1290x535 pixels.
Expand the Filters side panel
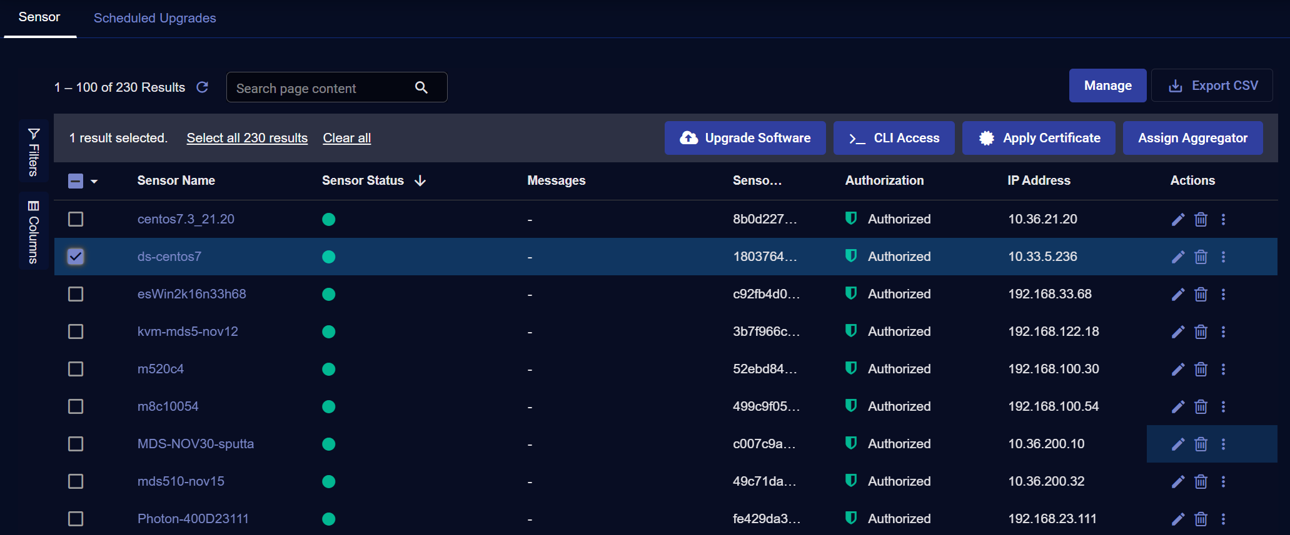pos(34,152)
